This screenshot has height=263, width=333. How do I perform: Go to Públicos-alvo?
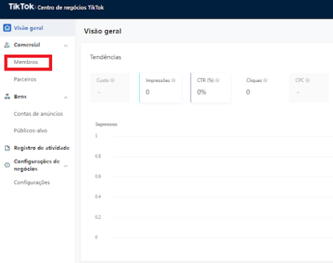click(31, 131)
